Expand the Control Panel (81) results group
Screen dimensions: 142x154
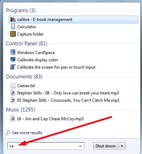click(x=27, y=44)
